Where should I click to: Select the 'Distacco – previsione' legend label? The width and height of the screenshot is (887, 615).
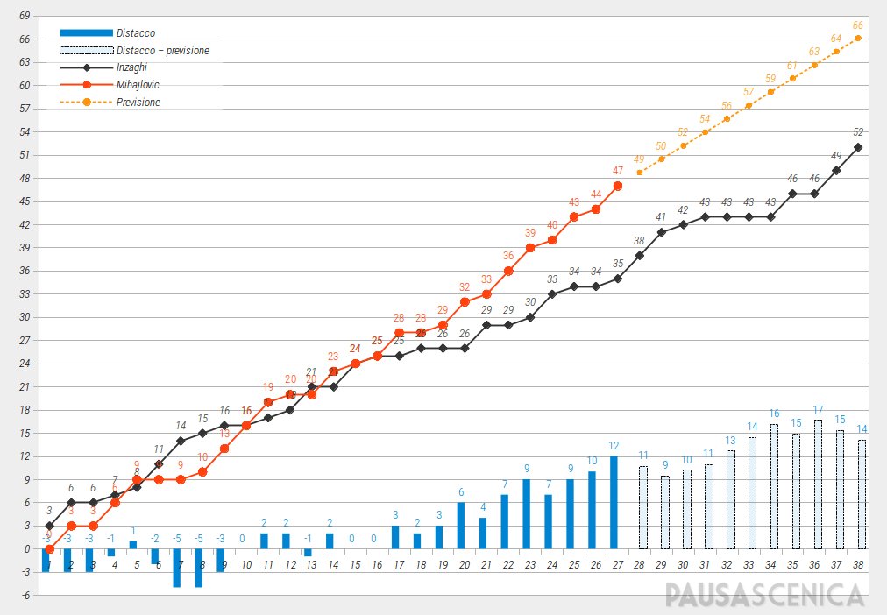click(x=163, y=50)
